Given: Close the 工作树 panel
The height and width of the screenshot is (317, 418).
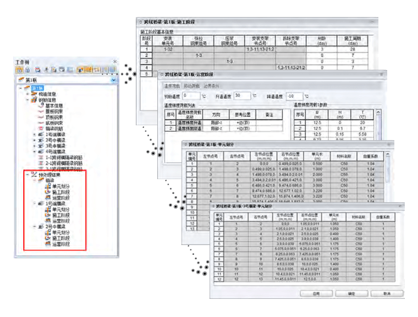Looking at the screenshot, I should tap(115, 62).
